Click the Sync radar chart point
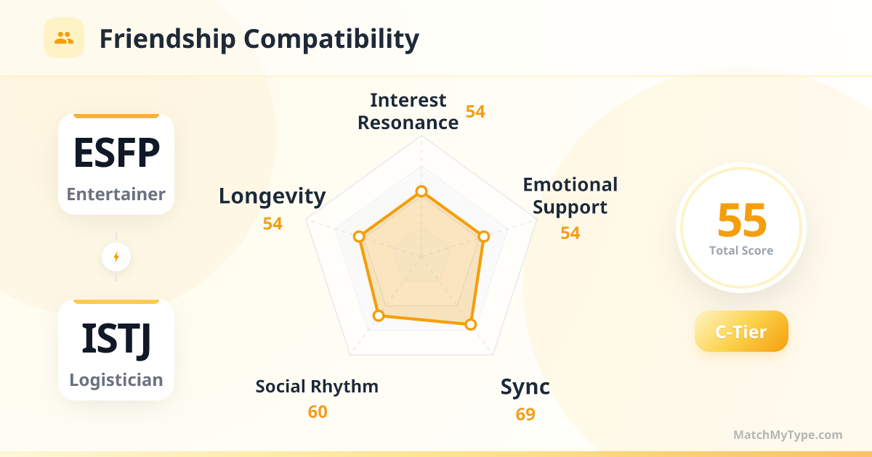Viewport: 872px width, 457px height. tap(470, 324)
